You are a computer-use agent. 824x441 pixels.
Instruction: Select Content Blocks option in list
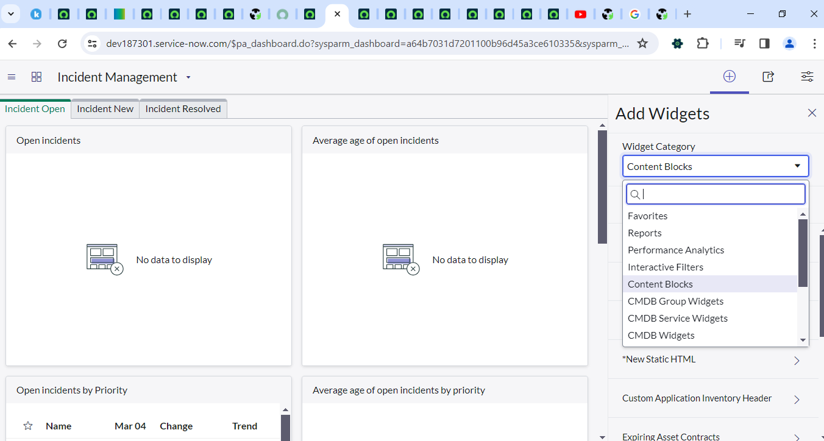[710, 284]
